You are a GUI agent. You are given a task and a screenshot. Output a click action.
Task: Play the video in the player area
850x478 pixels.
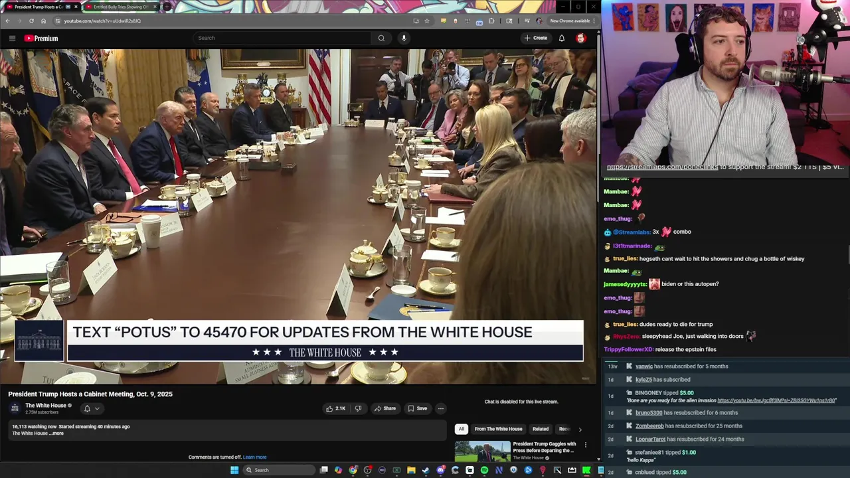298,216
